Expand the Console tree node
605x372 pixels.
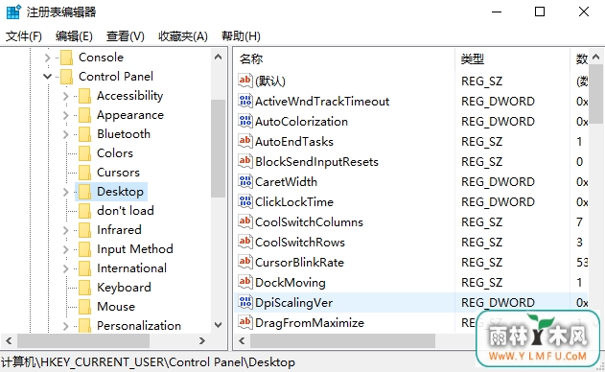(47, 58)
